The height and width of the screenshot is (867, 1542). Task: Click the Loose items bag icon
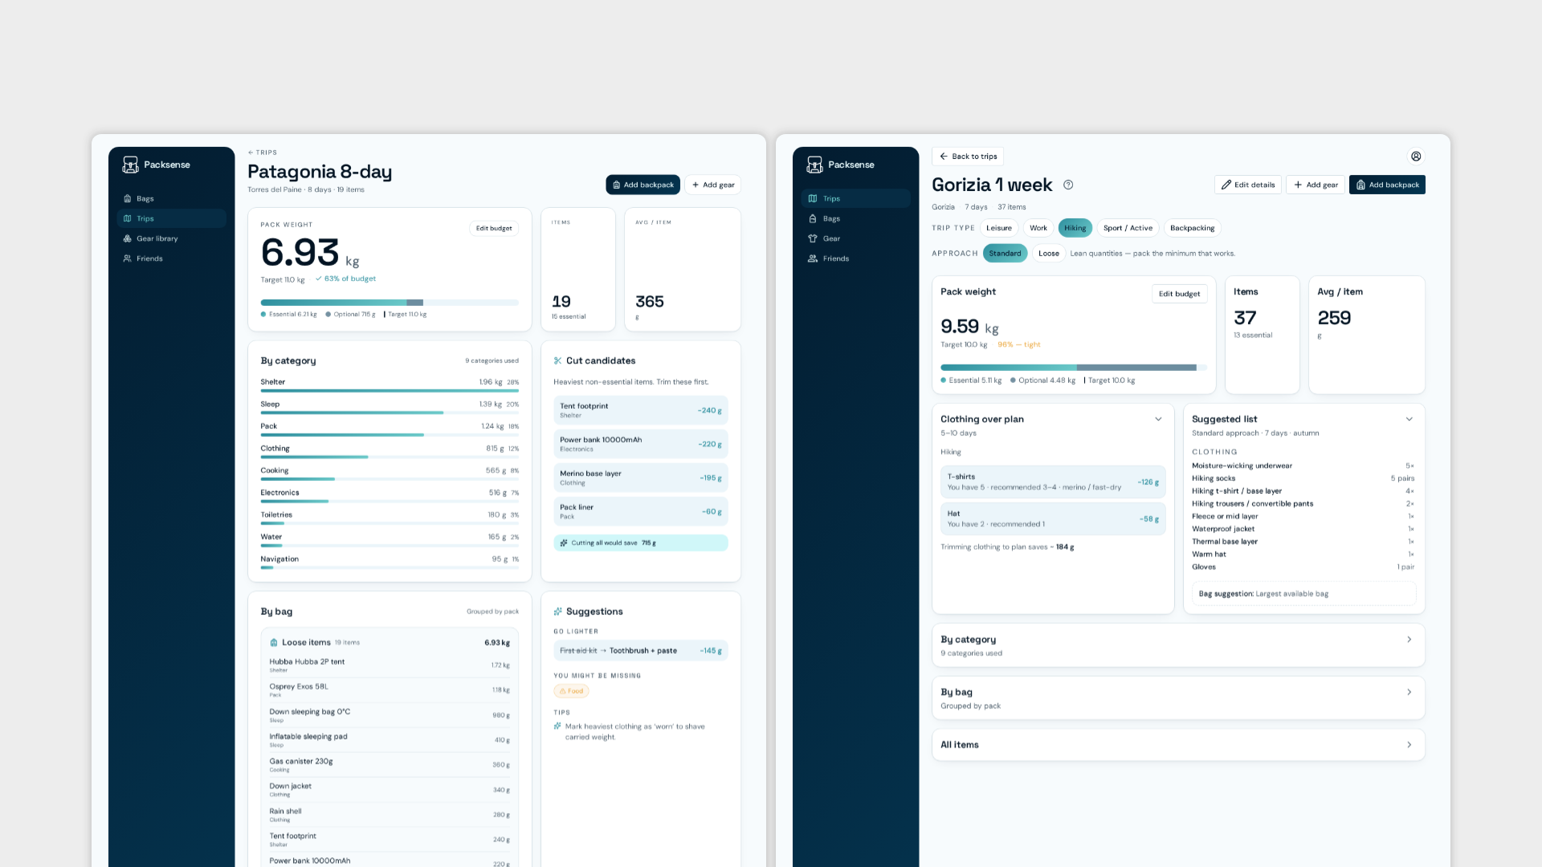click(x=274, y=642)
